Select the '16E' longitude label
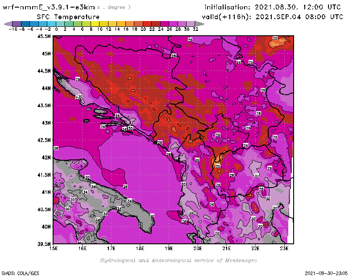This screenshot has width=357, height=276. click(83, 248)
